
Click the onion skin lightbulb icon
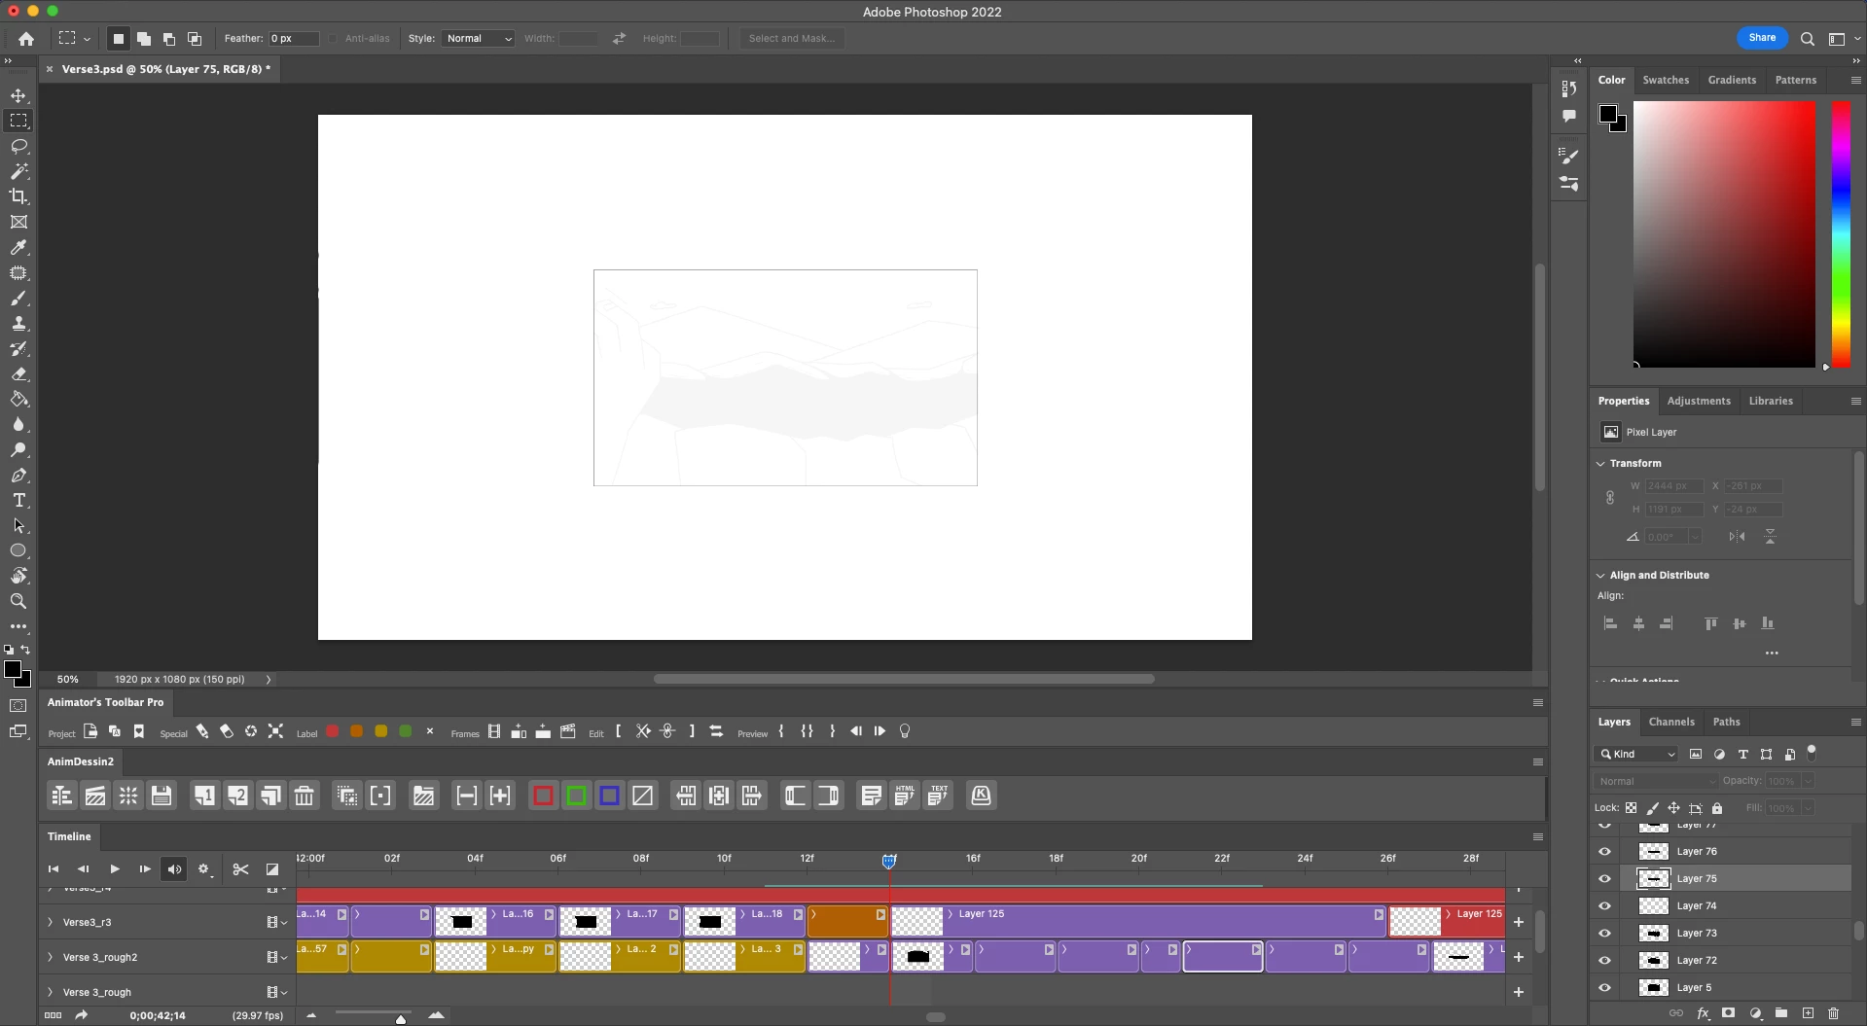905,731
